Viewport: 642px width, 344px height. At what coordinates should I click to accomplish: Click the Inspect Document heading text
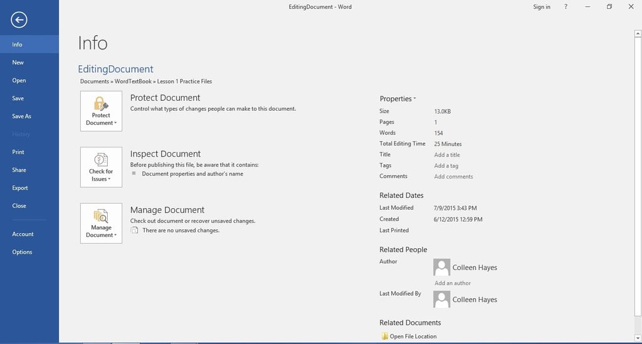coord(166,154)
